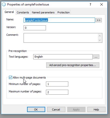Click the Minimum number of pages field
This screenshot has height=118, width=110.
[x=57, y=84]
